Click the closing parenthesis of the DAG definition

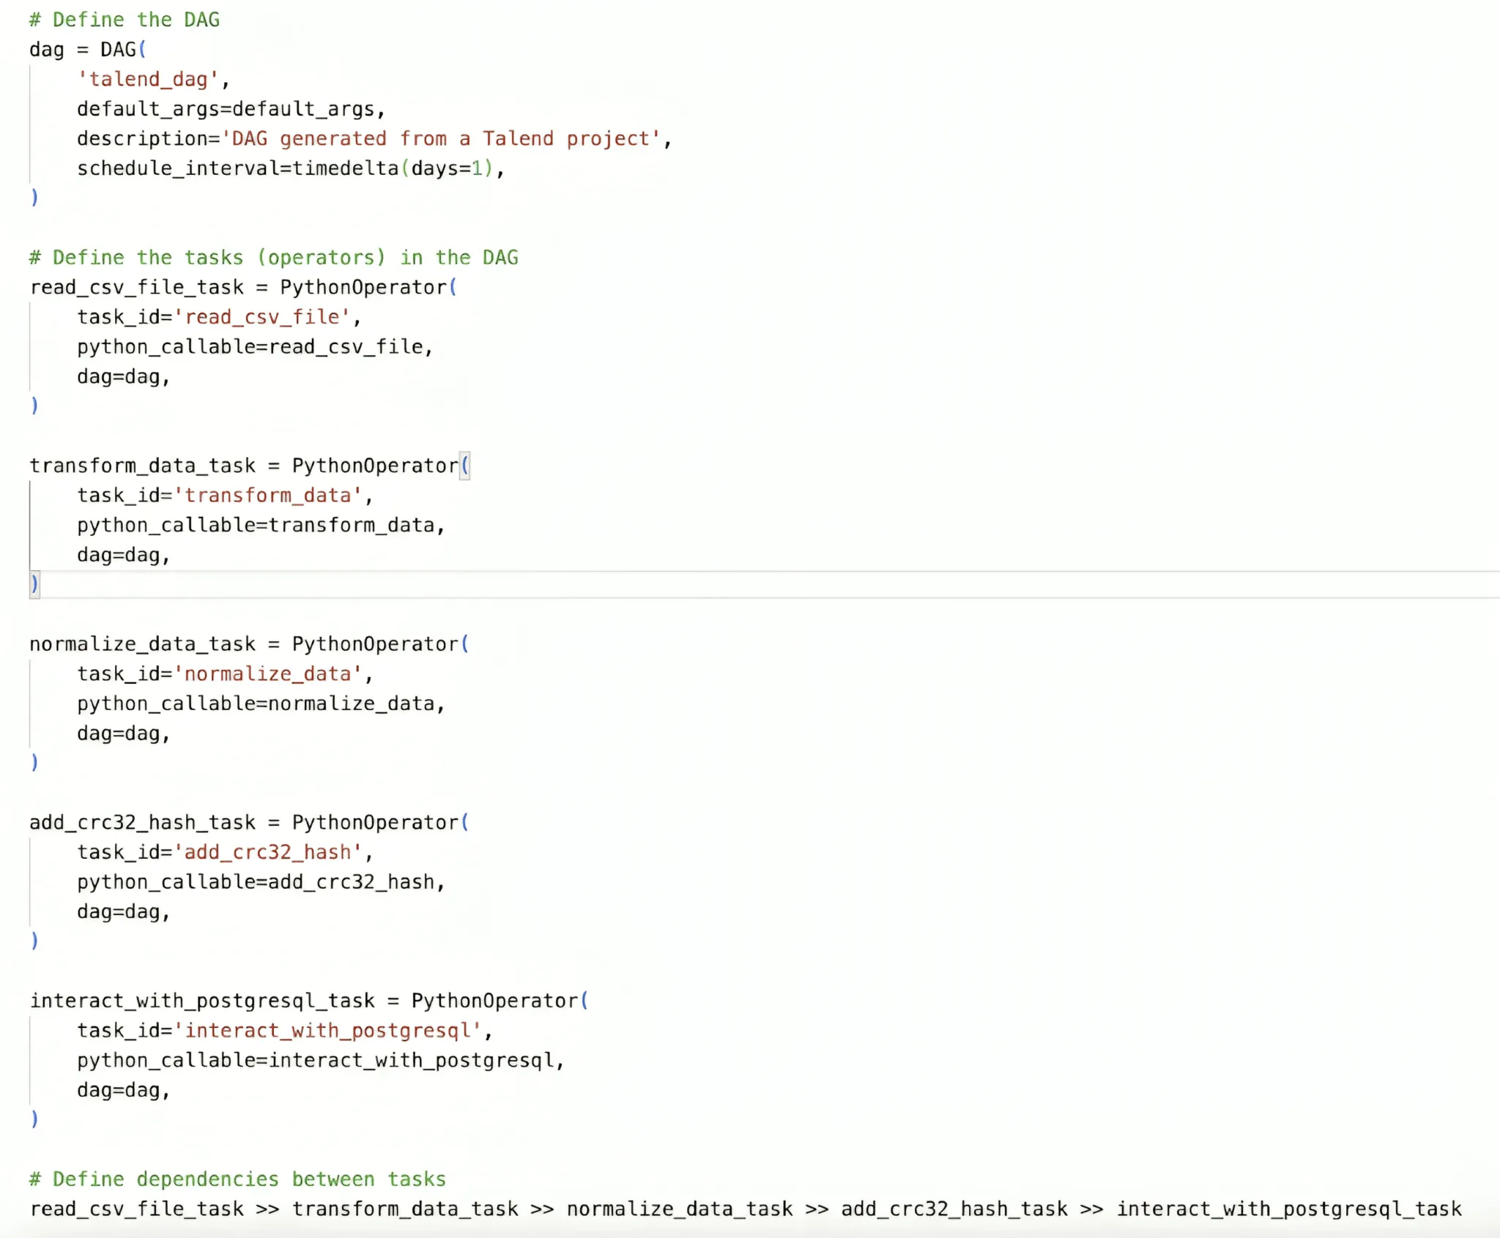[34, 198]
